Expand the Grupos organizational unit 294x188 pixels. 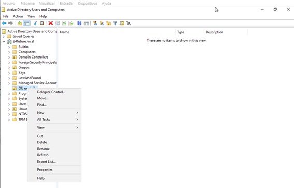9,68
